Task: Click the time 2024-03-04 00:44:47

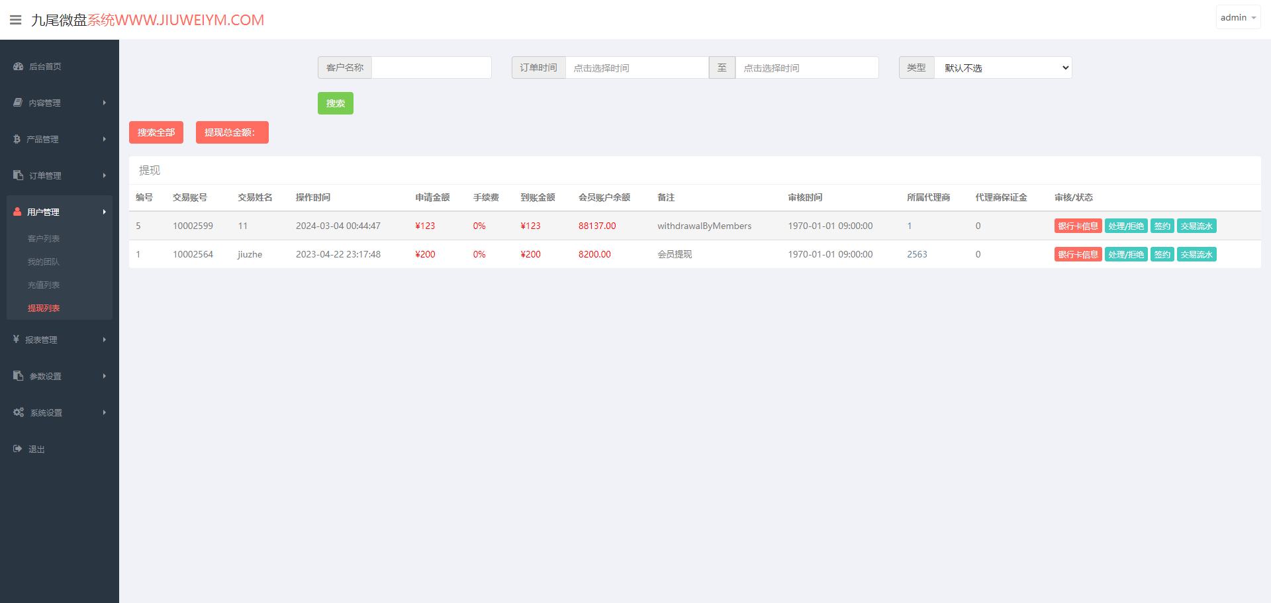Action: click(338, 226)
